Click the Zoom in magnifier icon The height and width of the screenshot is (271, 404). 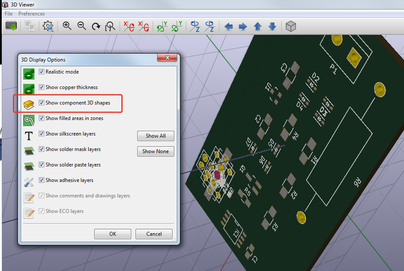(67, 26)
